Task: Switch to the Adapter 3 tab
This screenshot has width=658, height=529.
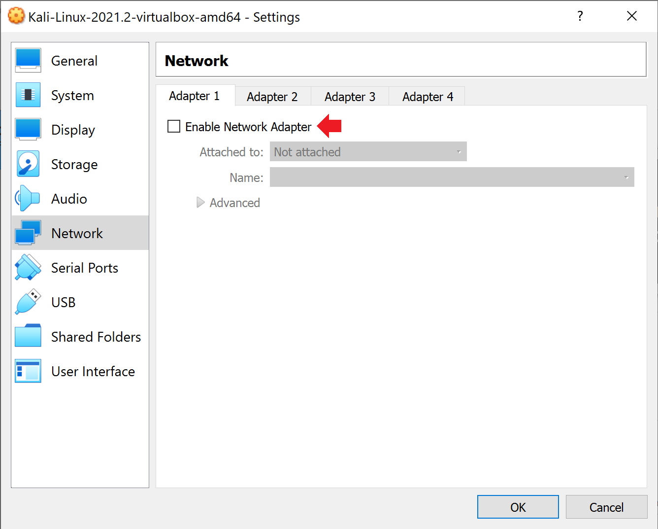Action: (x=350, y=96)
